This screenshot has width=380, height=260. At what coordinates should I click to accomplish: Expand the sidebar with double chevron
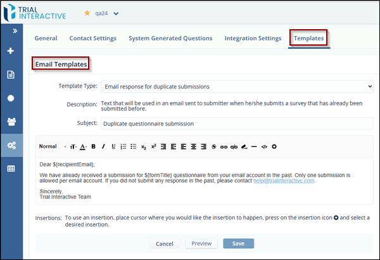click(11, 30)
